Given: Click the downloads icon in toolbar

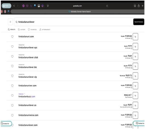Looking at the screenshot, I should point(135,6).
